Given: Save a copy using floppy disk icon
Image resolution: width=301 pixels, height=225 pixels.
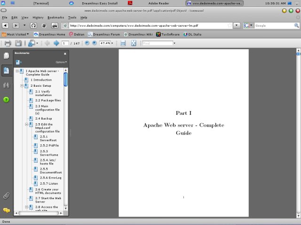Looking at the screenshot, I should pos(18,43).
